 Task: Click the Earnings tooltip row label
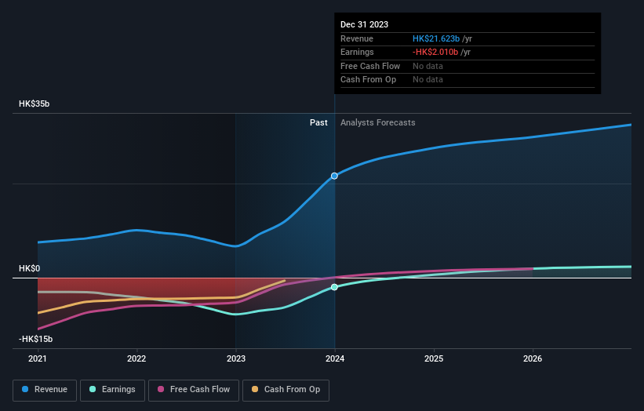click(x=357, y=52)
